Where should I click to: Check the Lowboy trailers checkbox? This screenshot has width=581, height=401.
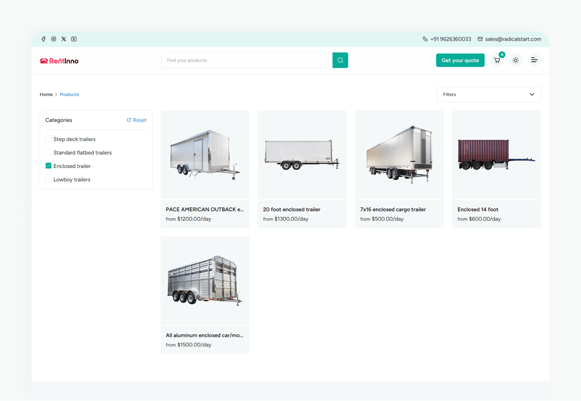[x=48, y=179]
